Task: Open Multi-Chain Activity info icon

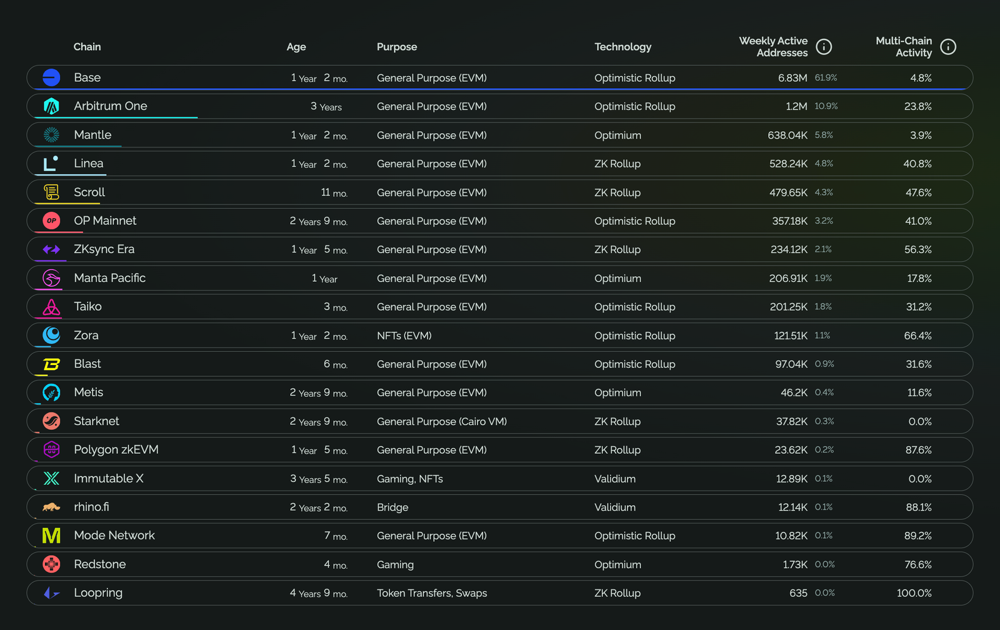Action: 948,47
